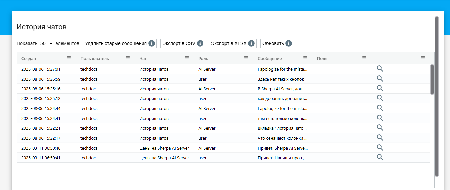Viewport: 450px width, 190px height.
Task: Click info icon on Удалить старые сообщения
Action: pos(151,43)
